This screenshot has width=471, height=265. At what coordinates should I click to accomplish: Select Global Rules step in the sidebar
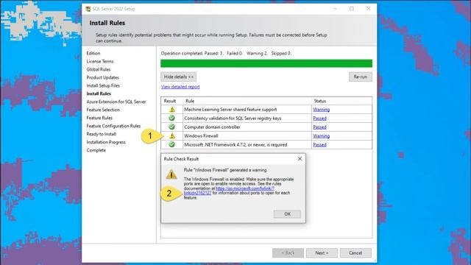tap(99, 69)
